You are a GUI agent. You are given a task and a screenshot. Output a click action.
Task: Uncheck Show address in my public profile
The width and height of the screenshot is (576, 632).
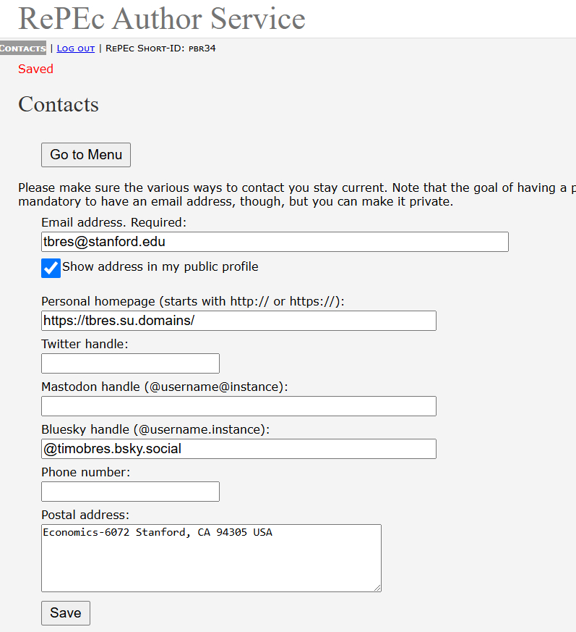point(51,268)
